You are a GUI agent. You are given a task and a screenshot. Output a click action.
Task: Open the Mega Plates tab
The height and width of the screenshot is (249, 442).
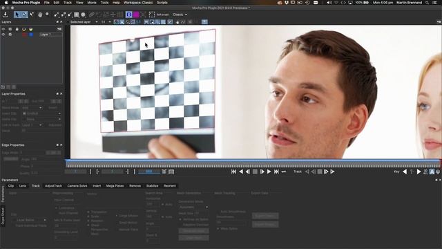point(115,186)
